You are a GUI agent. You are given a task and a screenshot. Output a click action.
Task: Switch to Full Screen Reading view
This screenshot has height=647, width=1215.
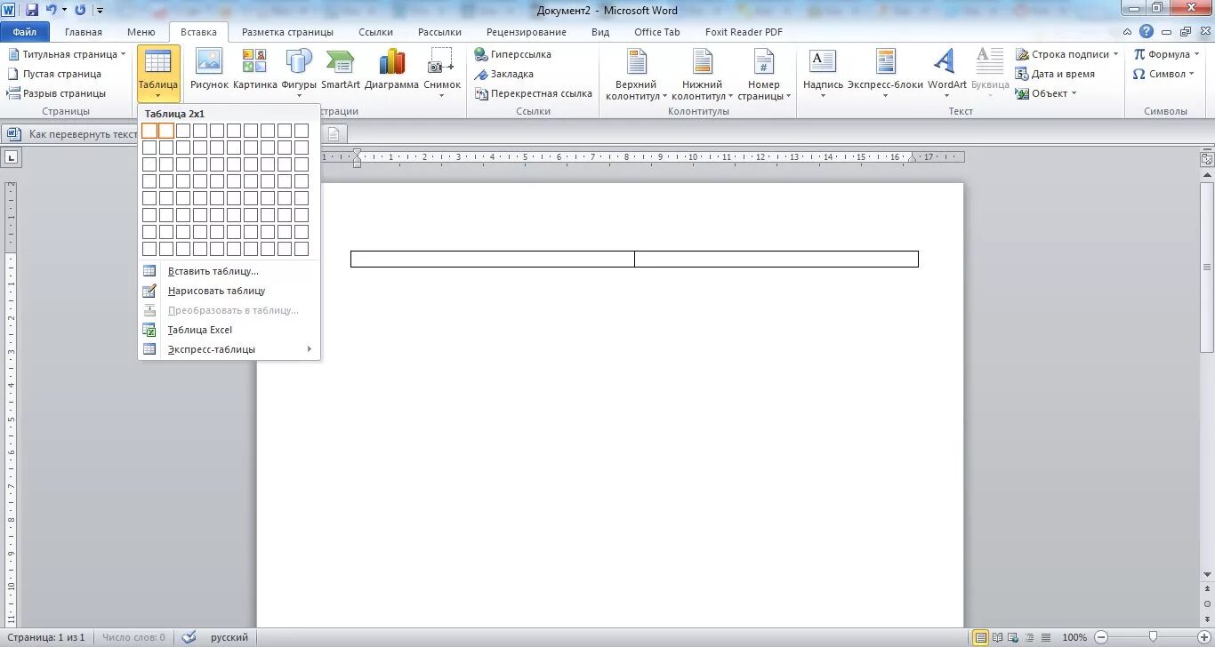(x=997, y=637)
